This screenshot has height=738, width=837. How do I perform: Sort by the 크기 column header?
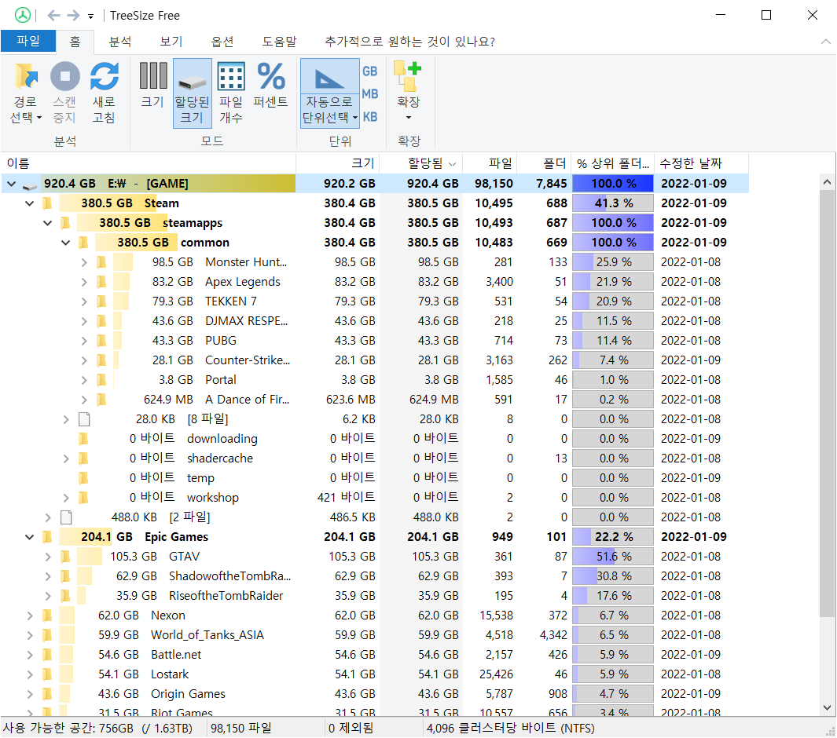pyautogui.click(x=338, y=163)
